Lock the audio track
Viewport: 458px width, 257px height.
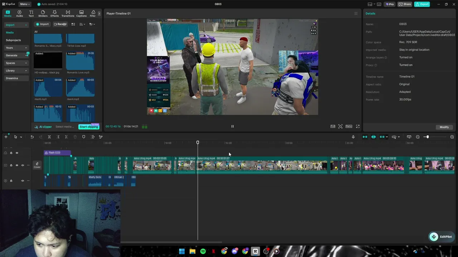tap(11, 181)
